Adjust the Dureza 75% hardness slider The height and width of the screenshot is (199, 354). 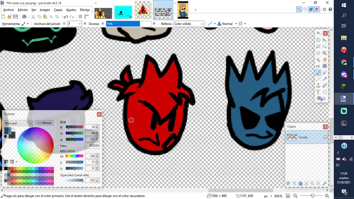pyautogui.click(x=129, y=24)
